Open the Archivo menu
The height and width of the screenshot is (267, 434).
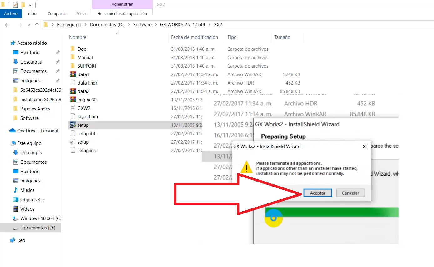pyautogui.click(x=11, y=13)
